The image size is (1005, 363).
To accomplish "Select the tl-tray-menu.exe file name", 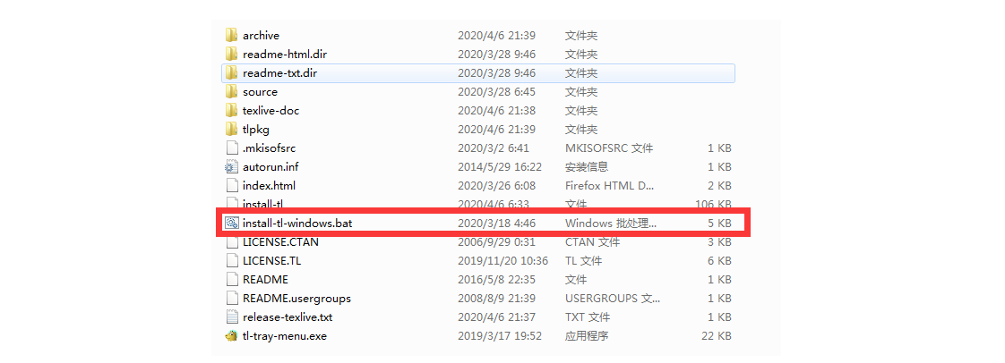I will coord(285,335).
